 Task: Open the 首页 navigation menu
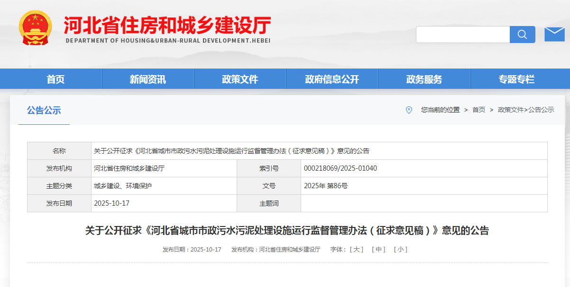pyautogui.click(x=55, y=79)
